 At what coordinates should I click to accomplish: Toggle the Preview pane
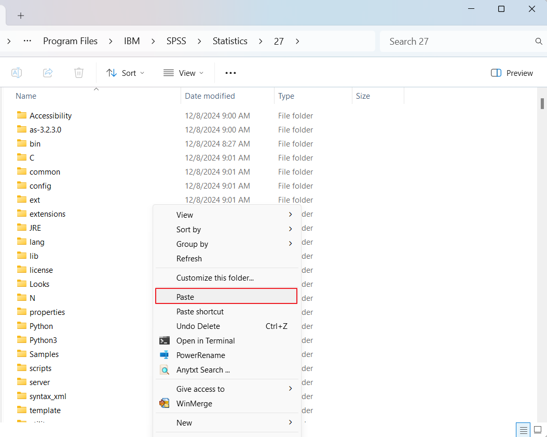pyautogui.click(x=512, y=73)
